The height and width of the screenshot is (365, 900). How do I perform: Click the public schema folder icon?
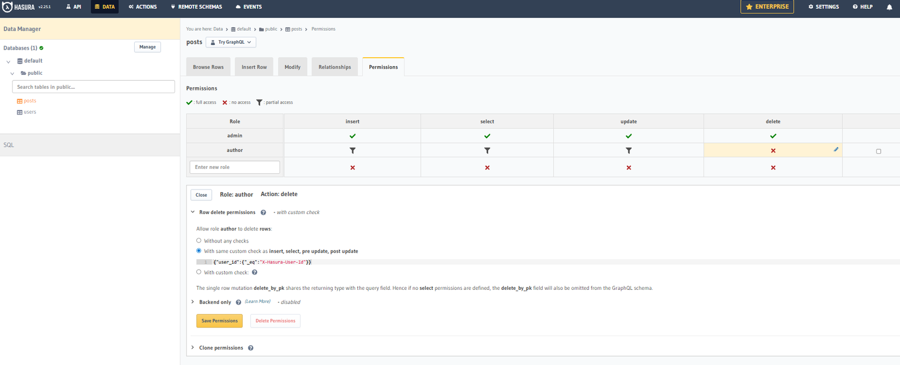pyautogui.click(x=23, y=73)
